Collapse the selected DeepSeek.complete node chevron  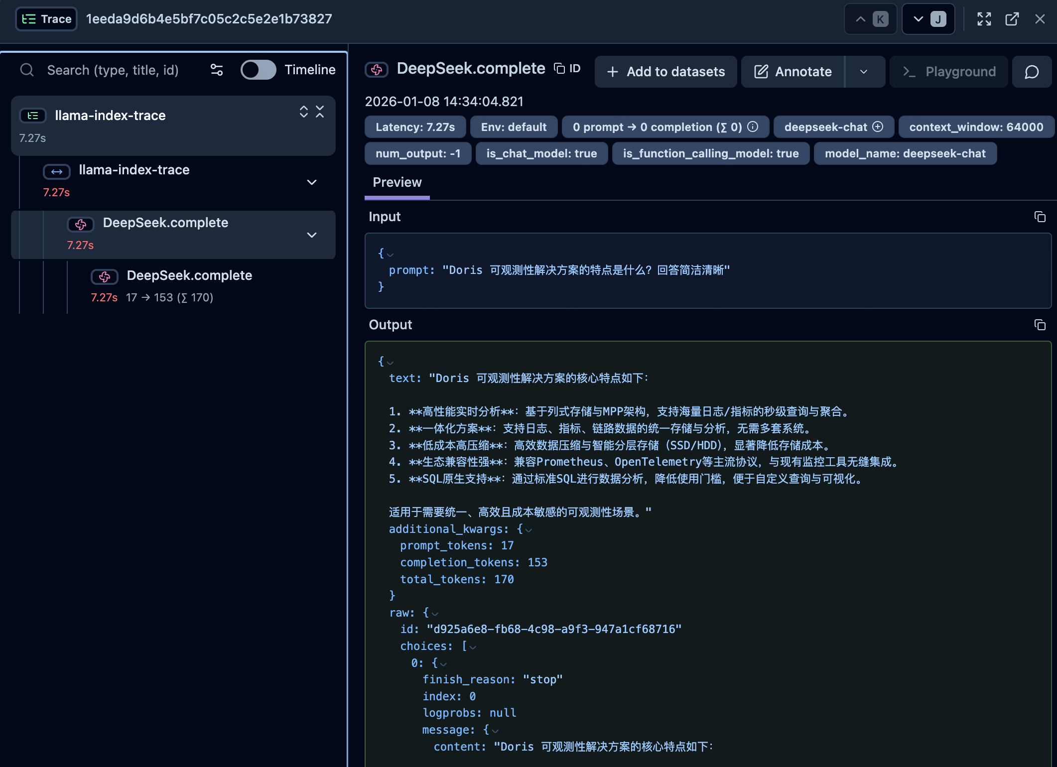coord(312,235)
